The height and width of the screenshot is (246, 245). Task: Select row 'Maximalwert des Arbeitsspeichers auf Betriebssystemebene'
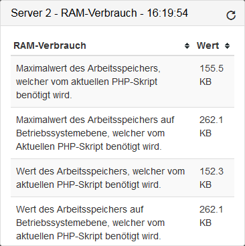[122, 133]
